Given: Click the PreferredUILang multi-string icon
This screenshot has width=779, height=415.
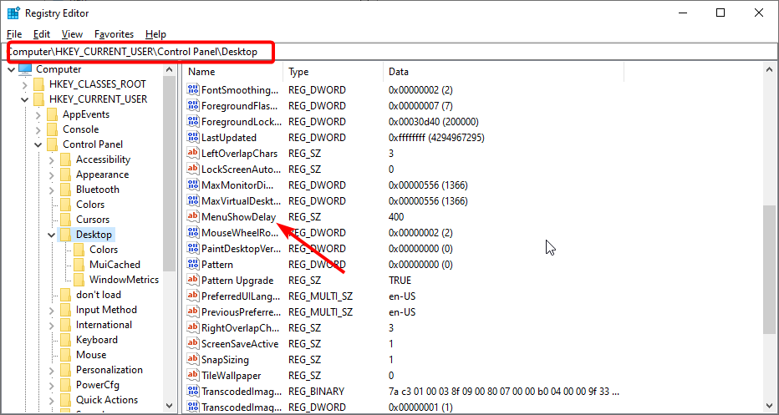Looking at the screenshot, I should pyautogui.click(x=193, y=296).
